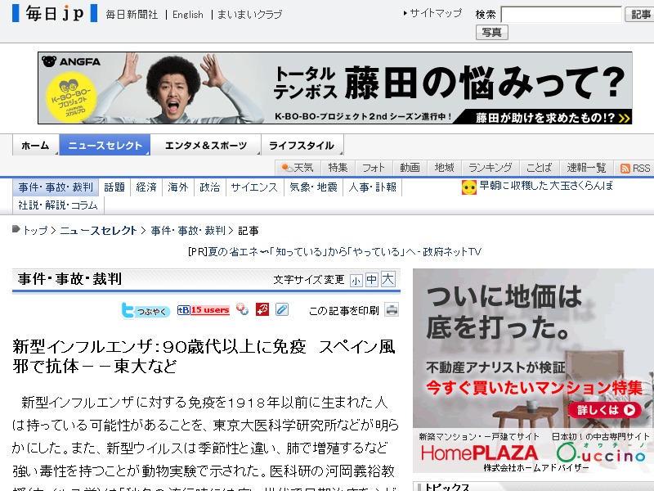The height and width of the screenshot is (491, 654).
Task: Click the 詳しくは button in the ad
Action: click(605, 410)
